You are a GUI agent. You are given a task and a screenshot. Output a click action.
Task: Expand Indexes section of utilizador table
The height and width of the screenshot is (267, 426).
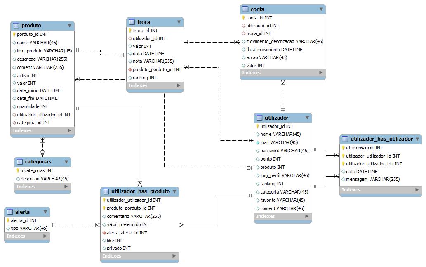point(307,216)
